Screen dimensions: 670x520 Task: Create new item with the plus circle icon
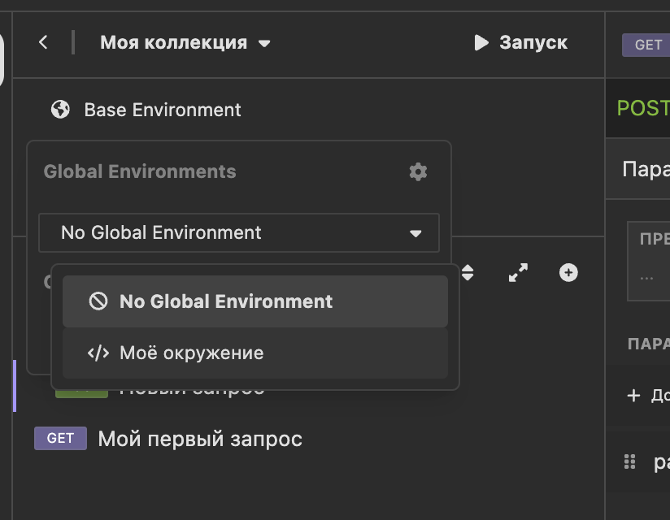click(x=568, y=273)
